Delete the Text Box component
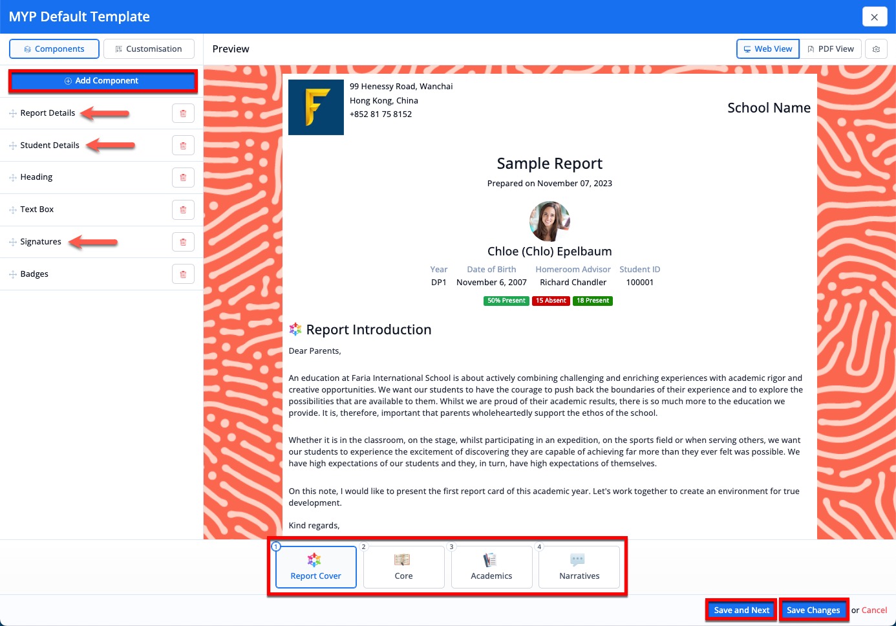The height and width of the screenshot is (626, 896). pyautogui.click(x=183, y=210)
